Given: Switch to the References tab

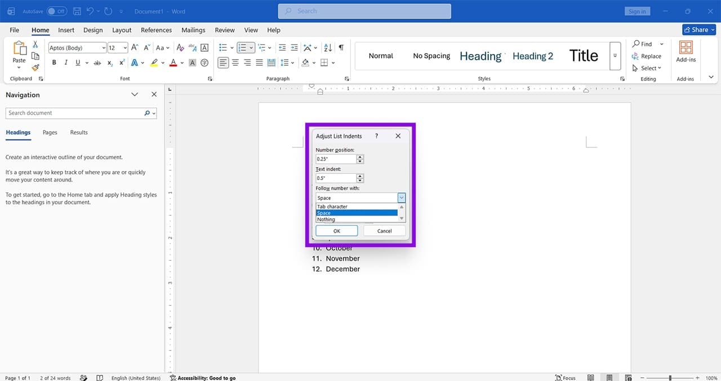Looking at the screenshot, I should (156, 30).
